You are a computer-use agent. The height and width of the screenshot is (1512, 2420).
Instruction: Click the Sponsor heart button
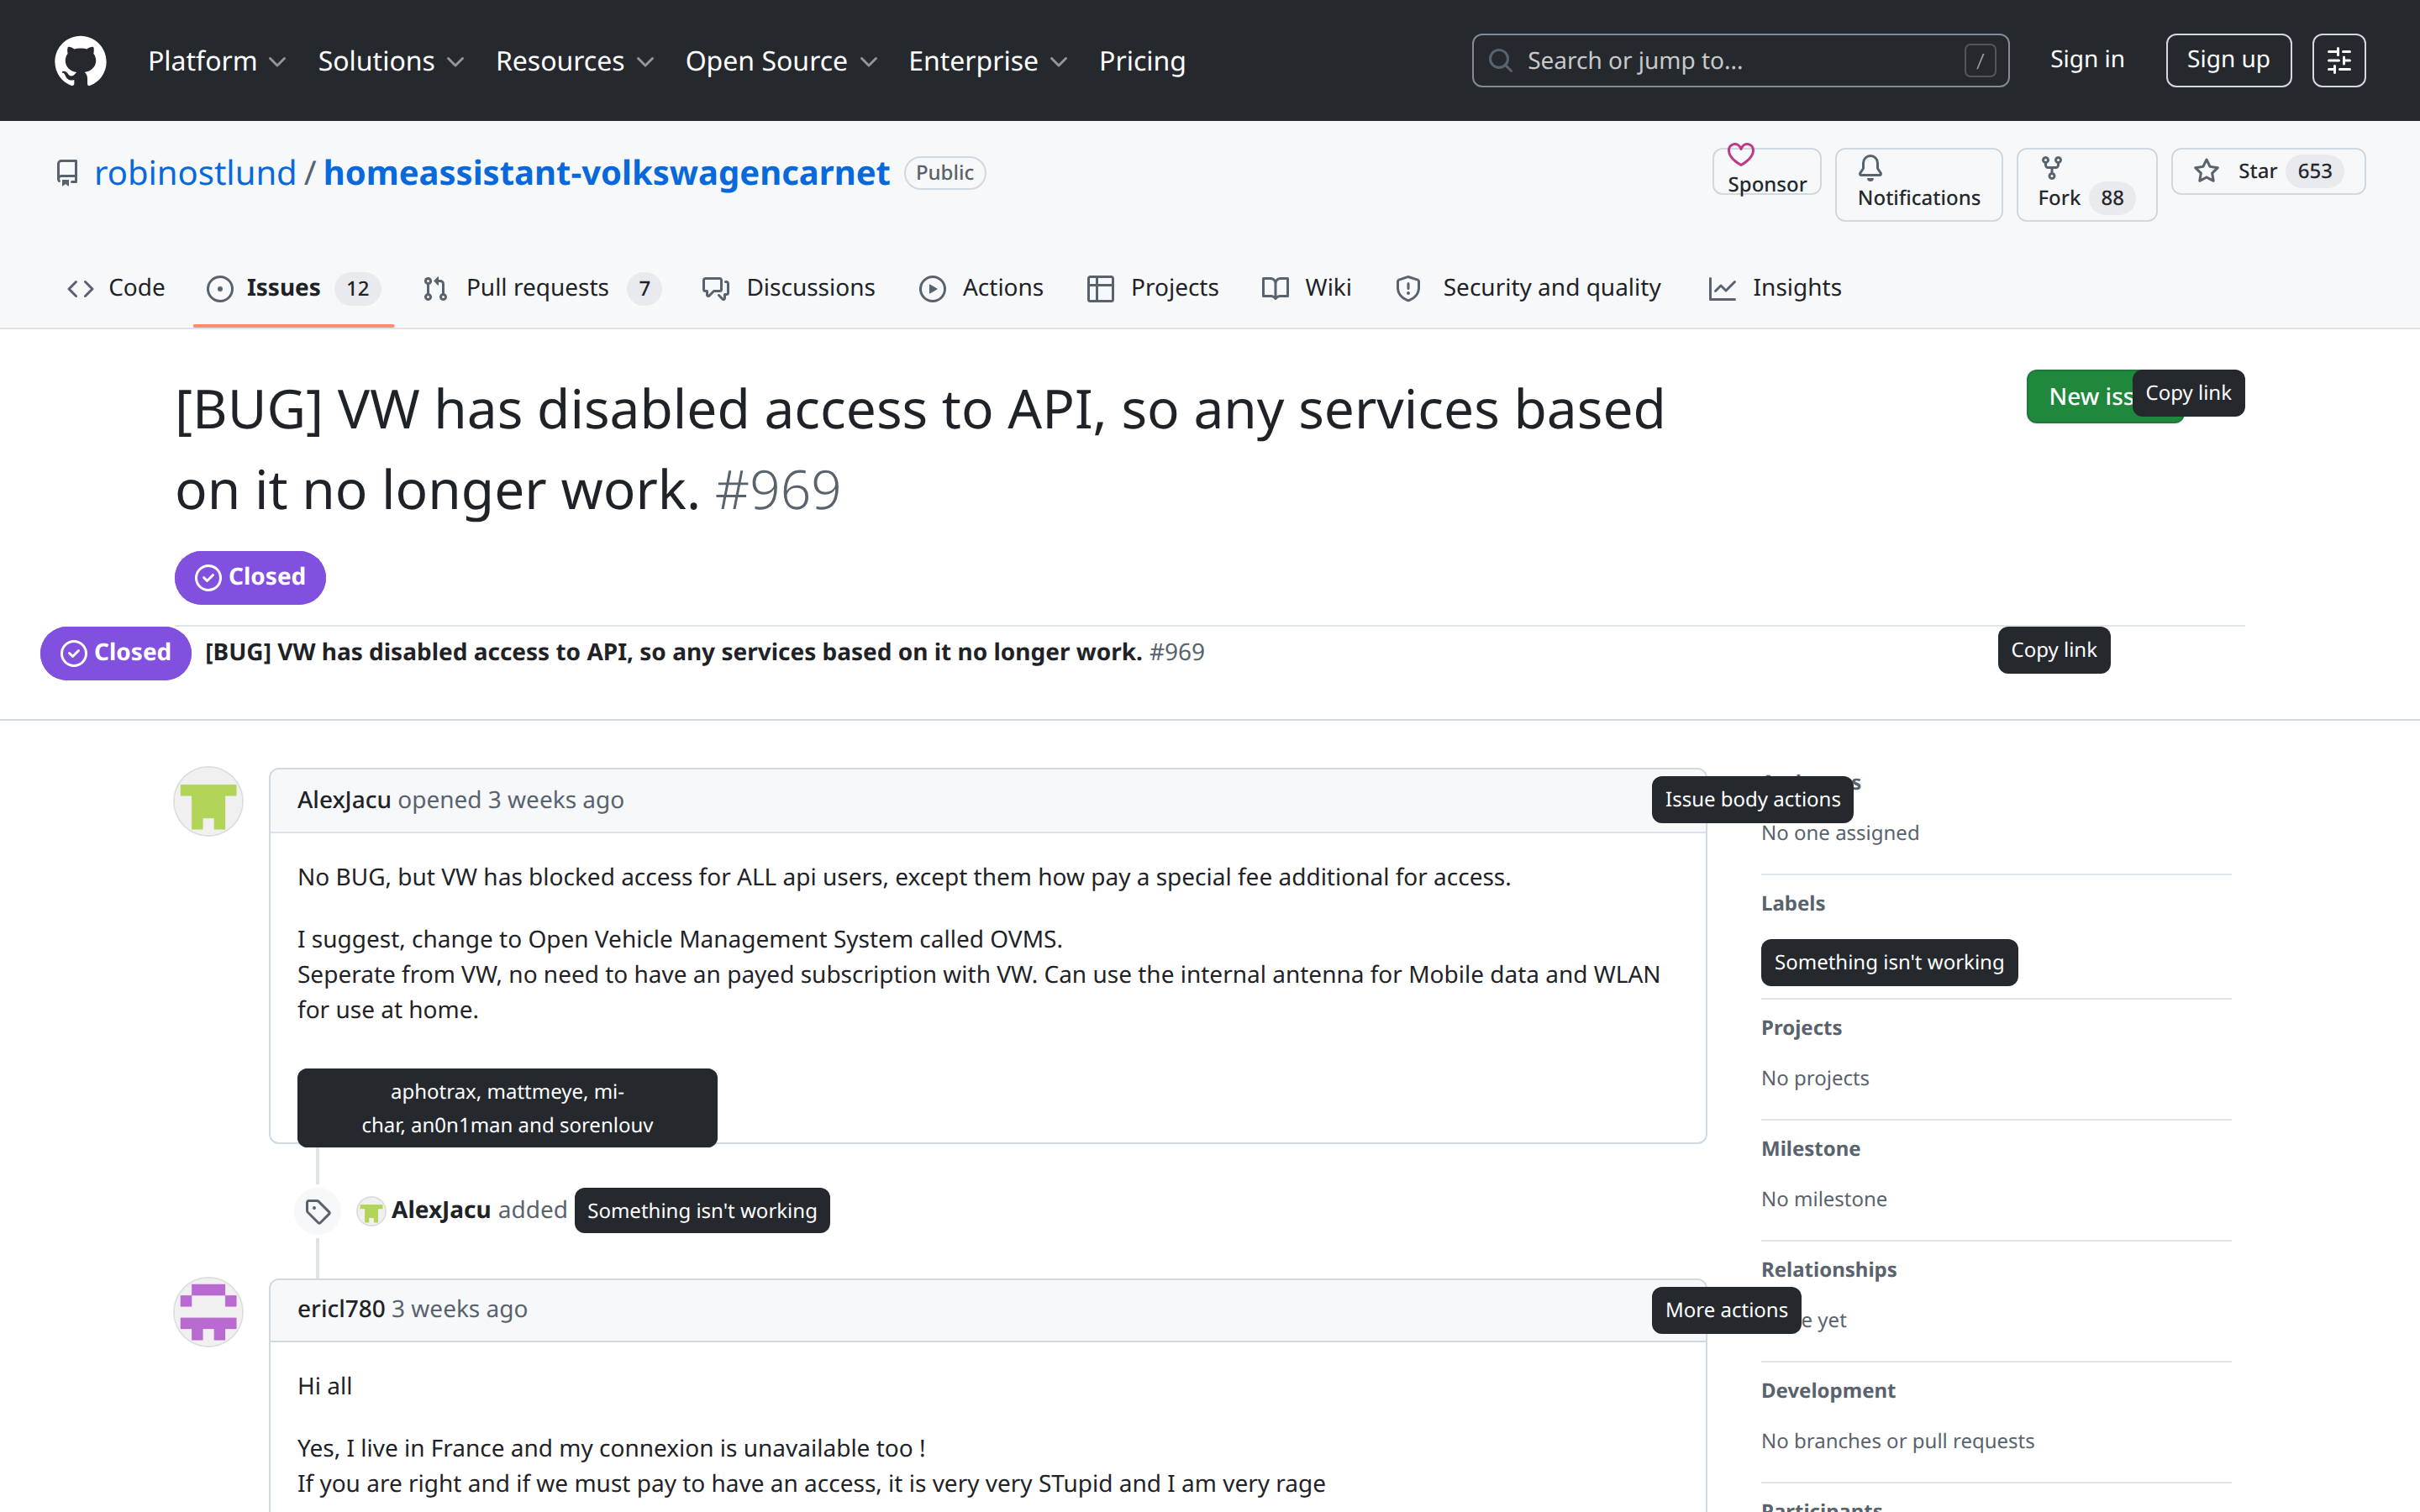1766,171
